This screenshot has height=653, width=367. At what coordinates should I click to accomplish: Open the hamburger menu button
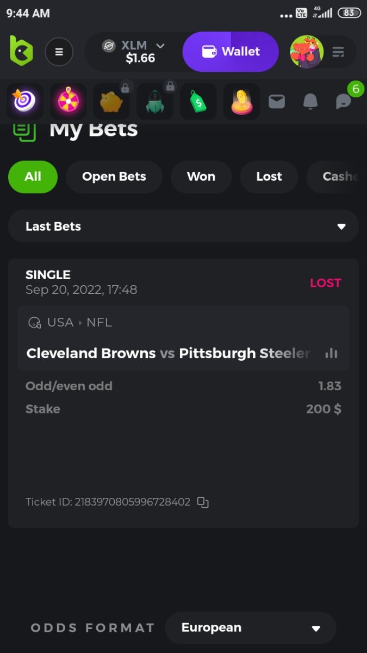tap(59, 52)
